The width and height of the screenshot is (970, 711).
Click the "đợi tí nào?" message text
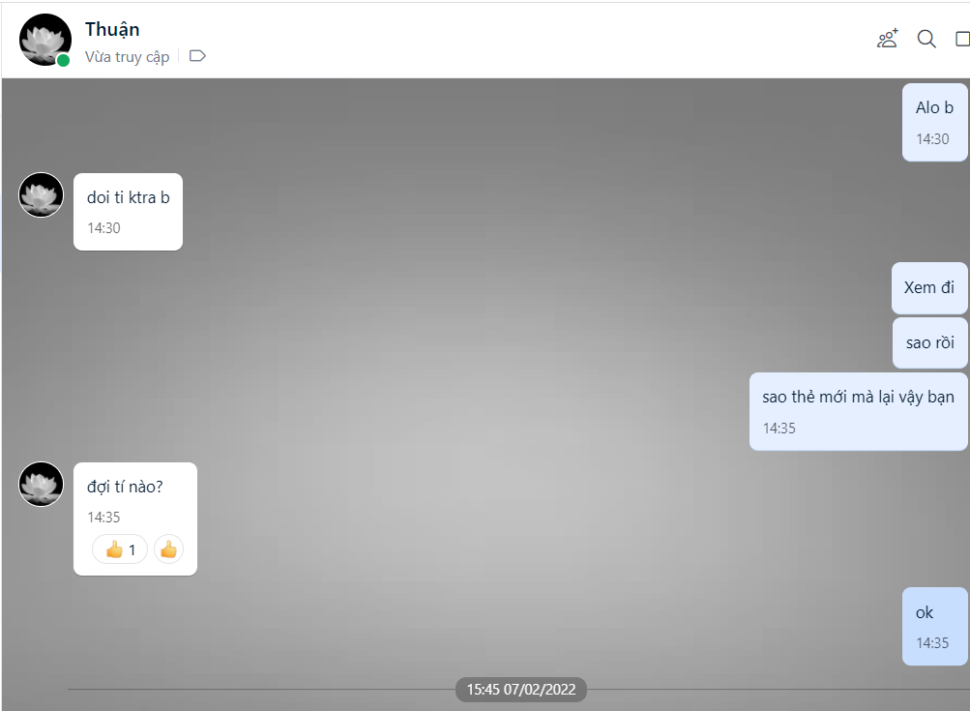[x=125, y=487]
